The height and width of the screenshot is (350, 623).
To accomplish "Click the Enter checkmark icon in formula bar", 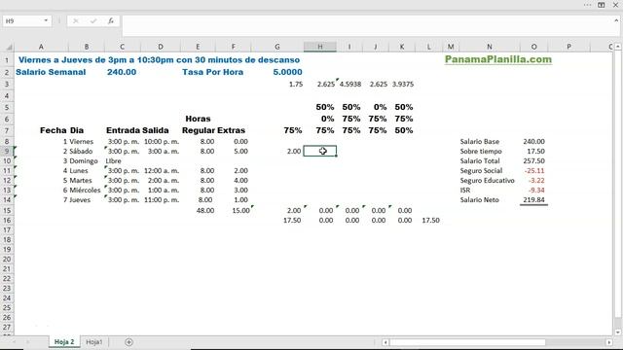I will pyautogui.click(x=93, y=21).
